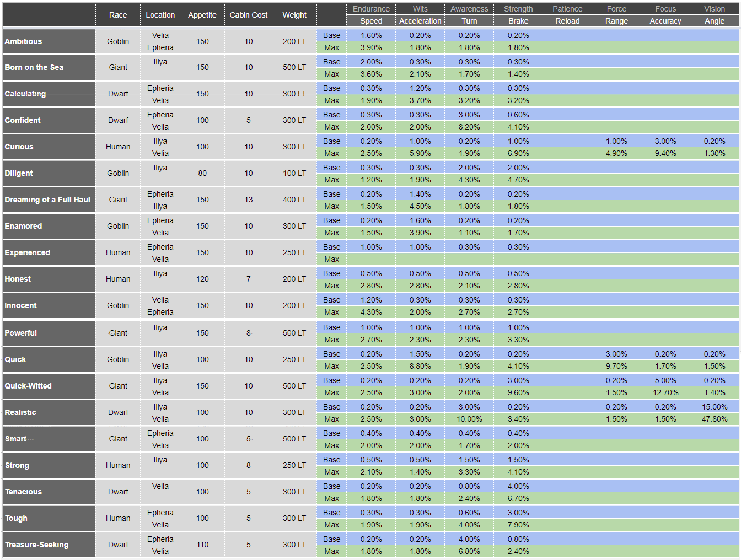Click the Cabin Cost value 13

(x=249, y=200)
